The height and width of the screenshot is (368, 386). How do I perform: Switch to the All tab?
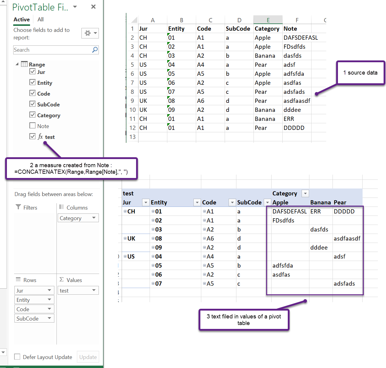coord(41,20)
